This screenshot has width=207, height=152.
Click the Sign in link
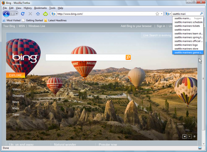(161, 26)
